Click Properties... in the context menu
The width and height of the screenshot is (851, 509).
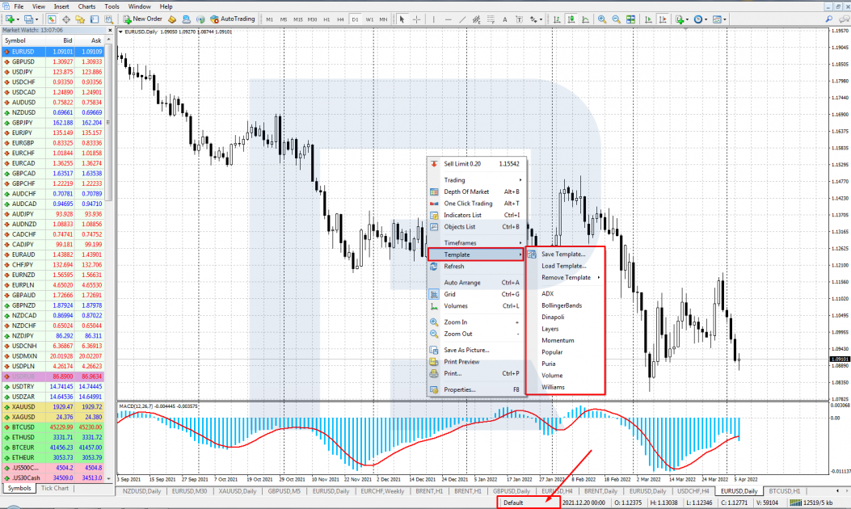[x=477, y=389]
